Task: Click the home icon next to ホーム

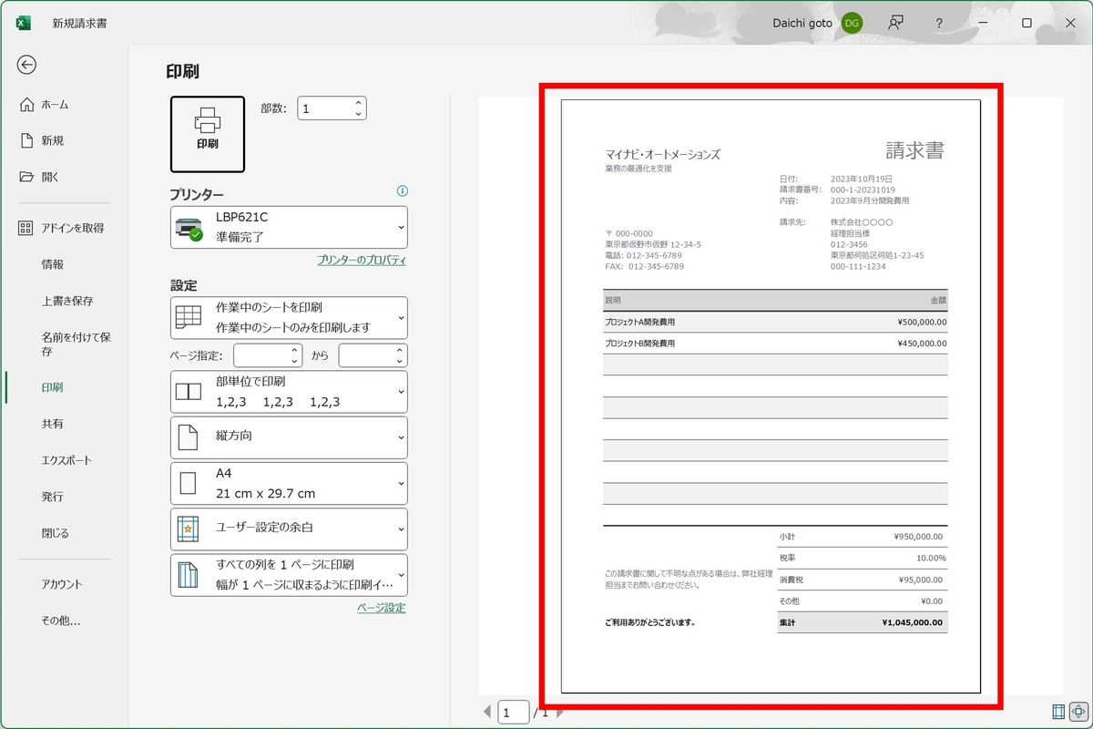Action: 26,104
